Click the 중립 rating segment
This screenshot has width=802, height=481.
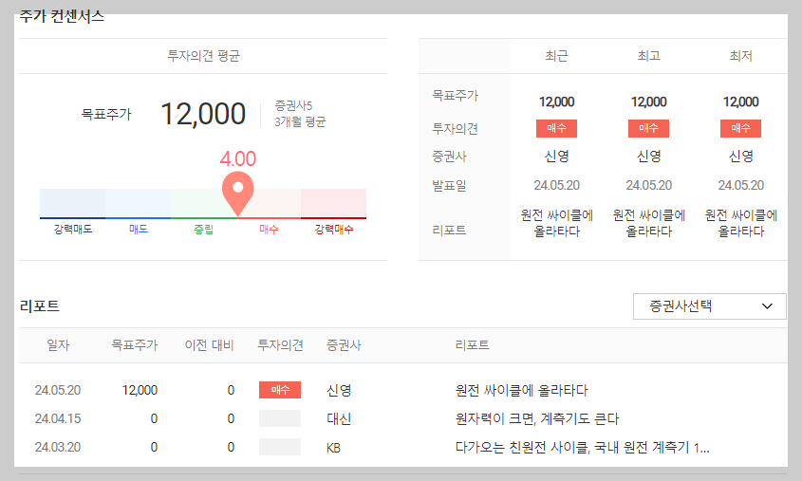click(x=203, y=203)
